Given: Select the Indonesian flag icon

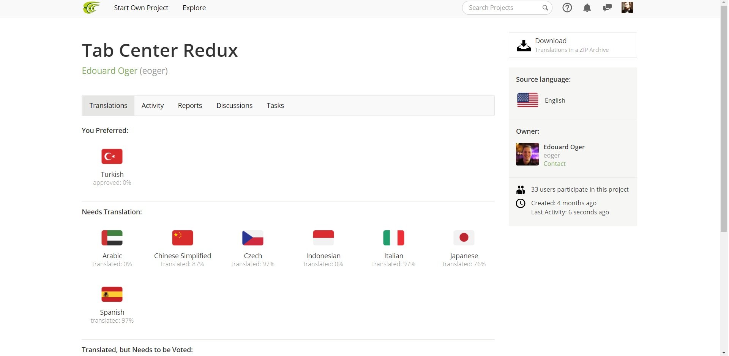Looking at the screenshot, I should pyautogui.click(x=323, y=238).
